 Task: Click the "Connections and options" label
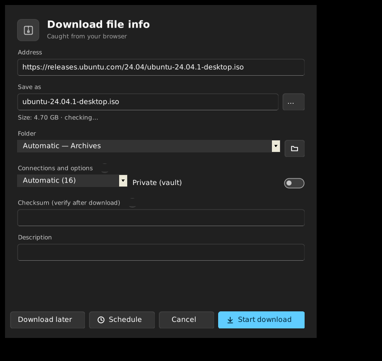[55, 168]
